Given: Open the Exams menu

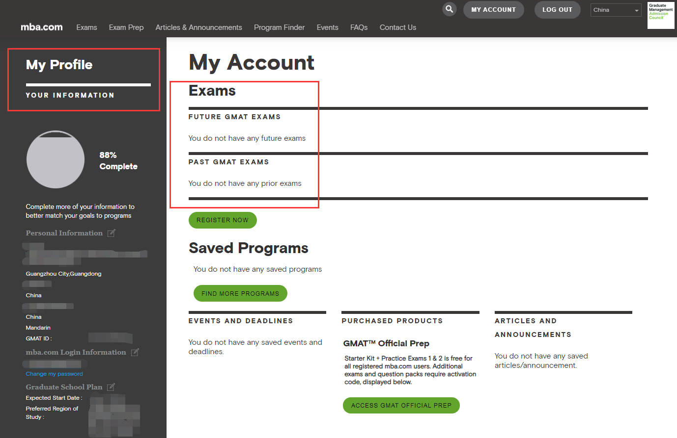Looking at the screenshot, I should click(86, 27).
